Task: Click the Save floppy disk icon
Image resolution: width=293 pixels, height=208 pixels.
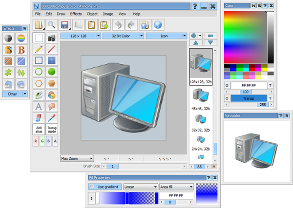Action: (64, 24)
